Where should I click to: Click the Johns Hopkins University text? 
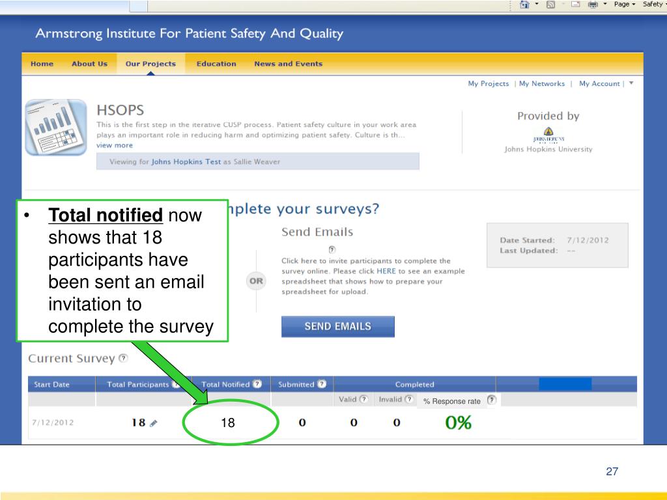coord(548,149)
